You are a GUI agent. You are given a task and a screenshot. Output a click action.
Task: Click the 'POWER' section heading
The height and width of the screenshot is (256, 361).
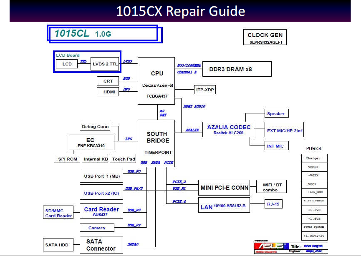coord(314,148)
